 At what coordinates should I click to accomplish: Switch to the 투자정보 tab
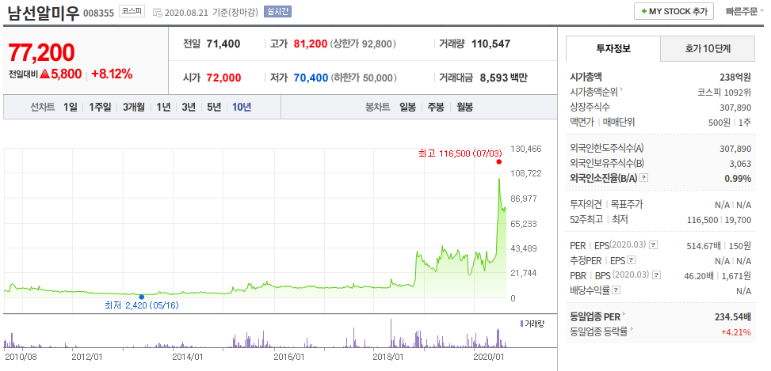613,48
